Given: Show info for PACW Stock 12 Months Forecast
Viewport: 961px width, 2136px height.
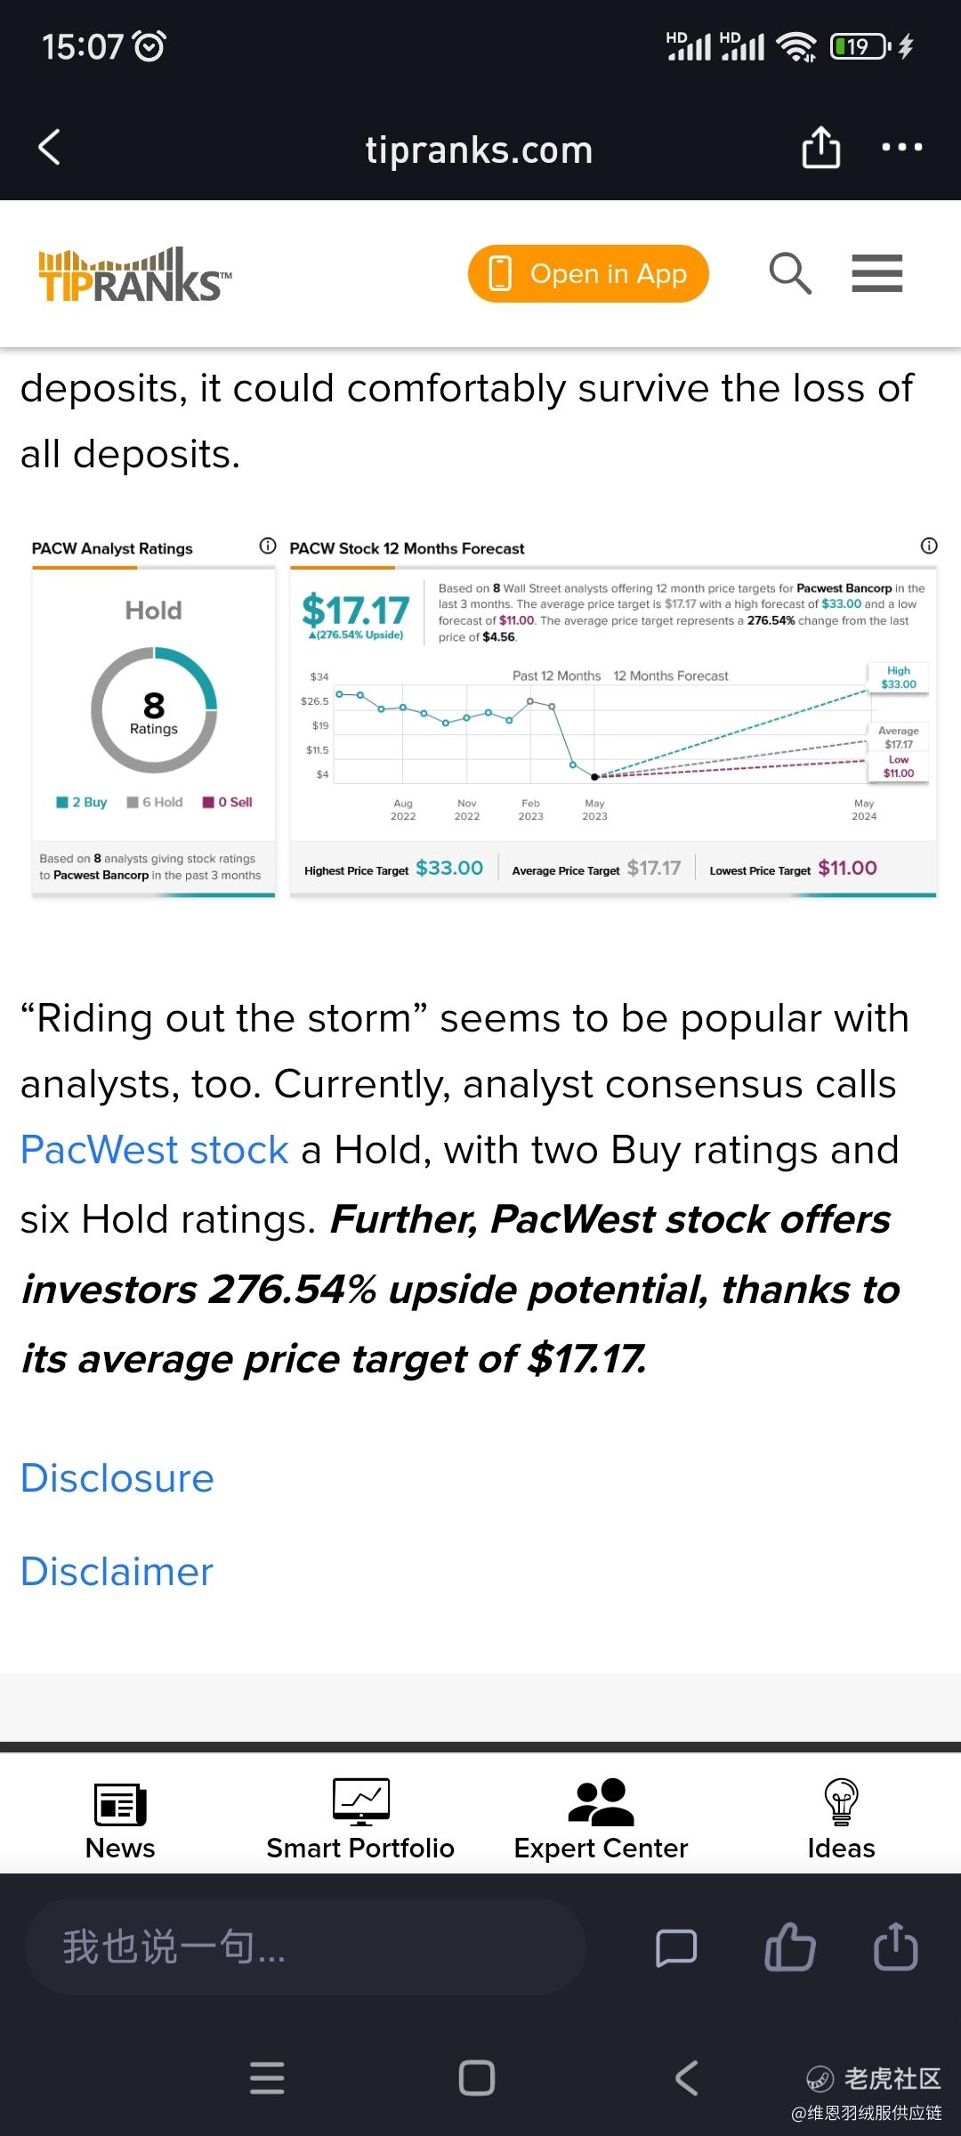Looking at the screenshot, I should coord(929,546).
